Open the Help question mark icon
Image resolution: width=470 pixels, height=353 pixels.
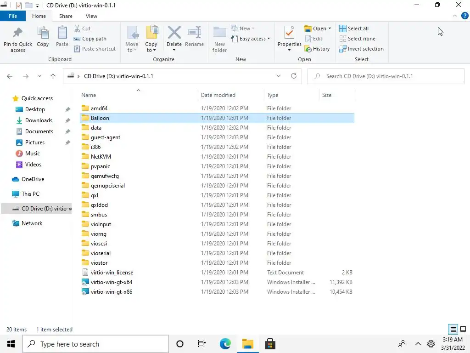point(464,16)
